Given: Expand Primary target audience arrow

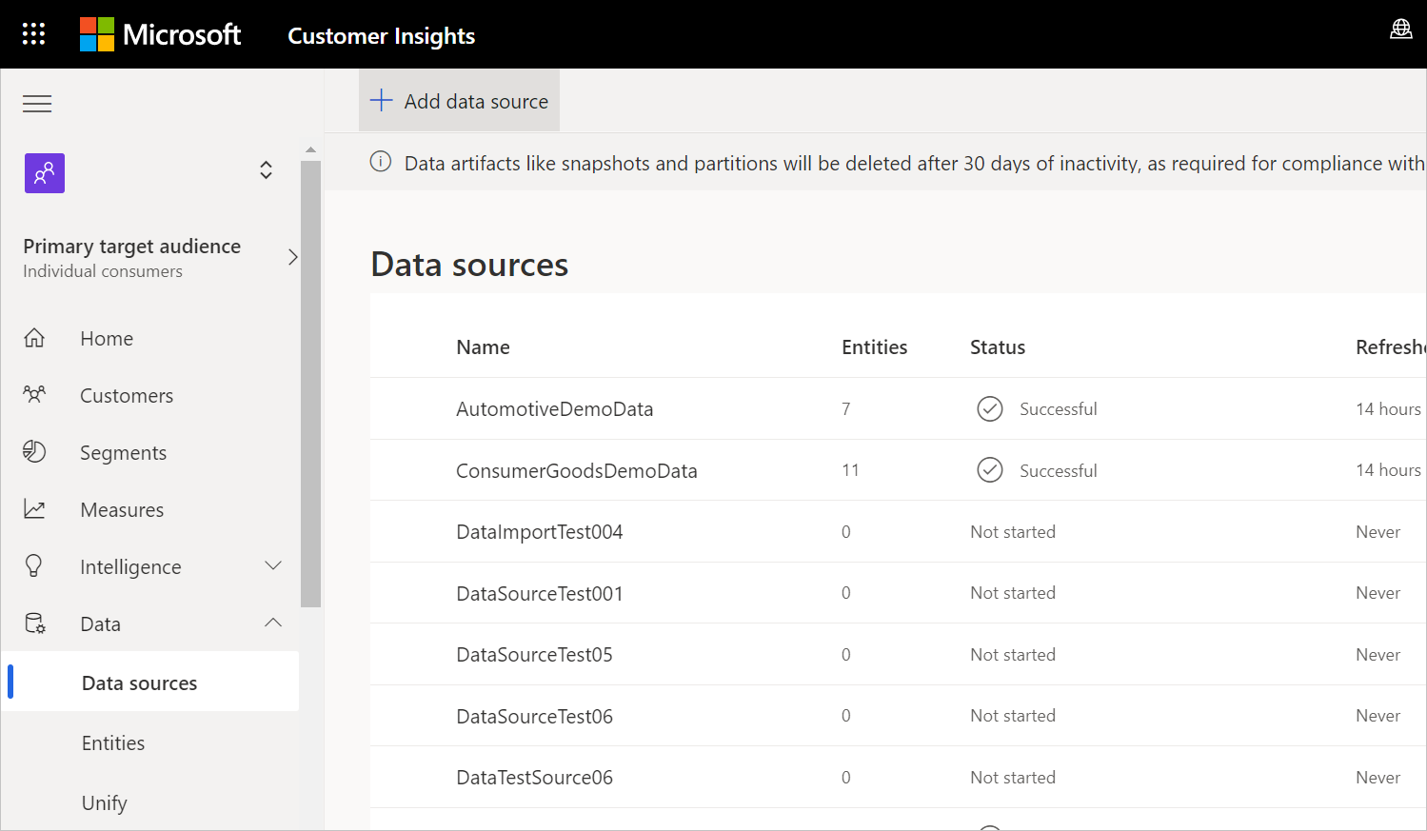Looking at the screenshot, I should click(x=292, y=257).
